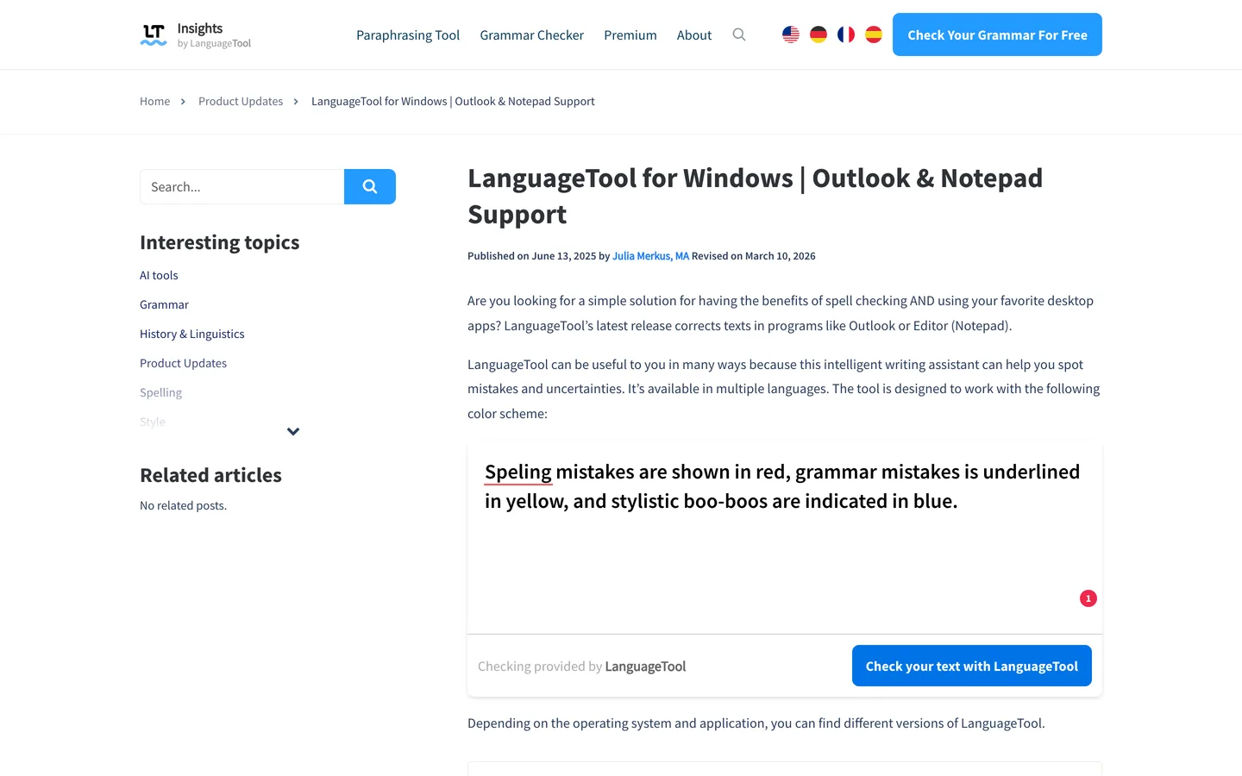1242x776 pixels.
Task: Open the Spelling topic link
Action: [x=161, y=392]
